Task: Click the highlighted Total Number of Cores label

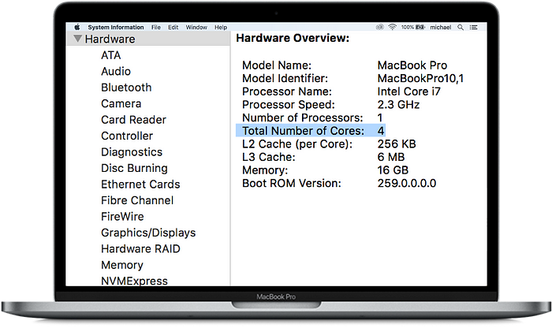Action: (303, 131)
